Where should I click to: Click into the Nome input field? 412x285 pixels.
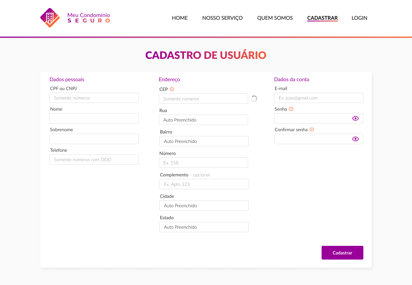[x=94, y=118]
